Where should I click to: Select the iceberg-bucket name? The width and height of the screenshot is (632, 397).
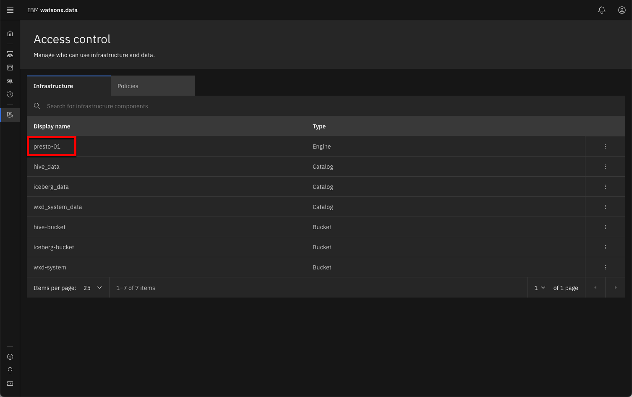[x=54, y=247]
